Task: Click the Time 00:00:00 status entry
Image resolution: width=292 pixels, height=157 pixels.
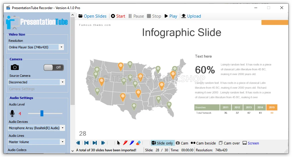Action: click(x=182, y=150)
